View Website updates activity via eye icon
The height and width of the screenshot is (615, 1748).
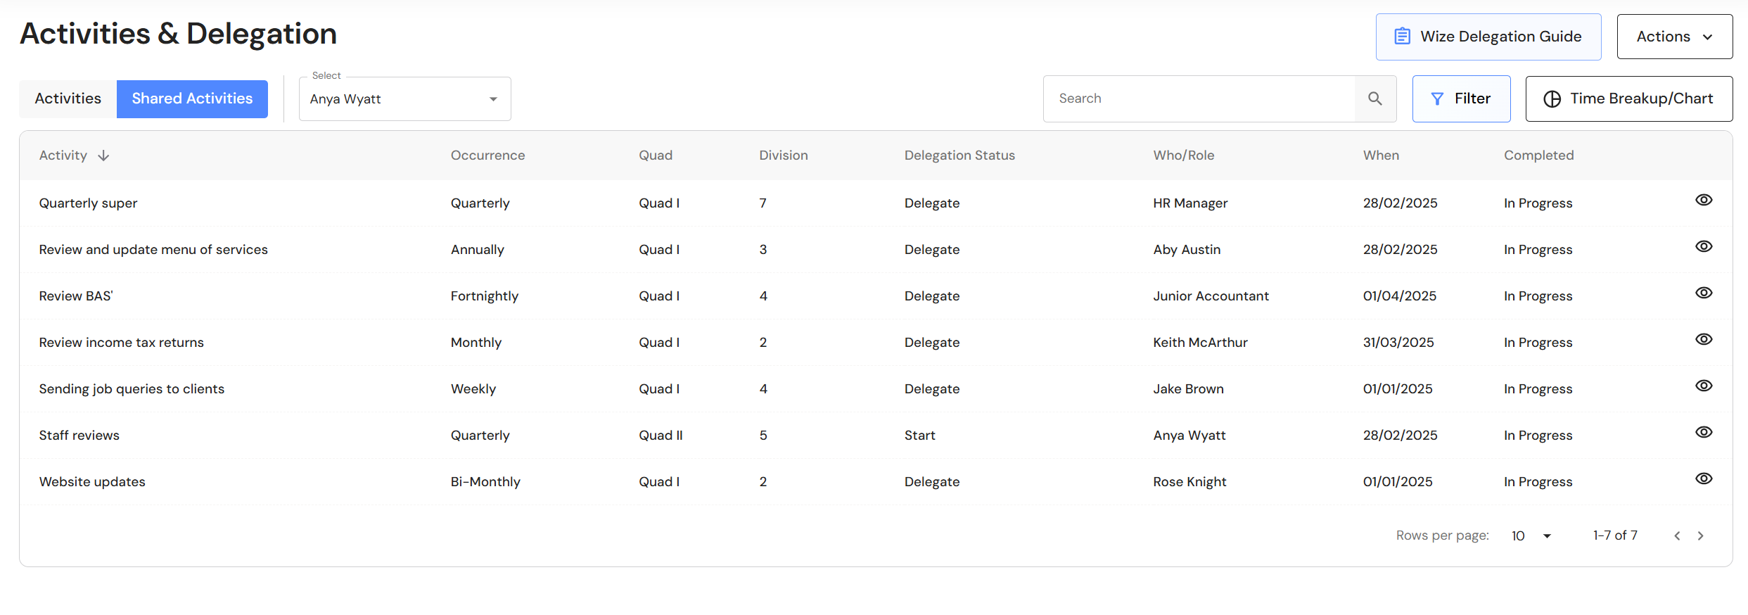[x=1704, y=479]
